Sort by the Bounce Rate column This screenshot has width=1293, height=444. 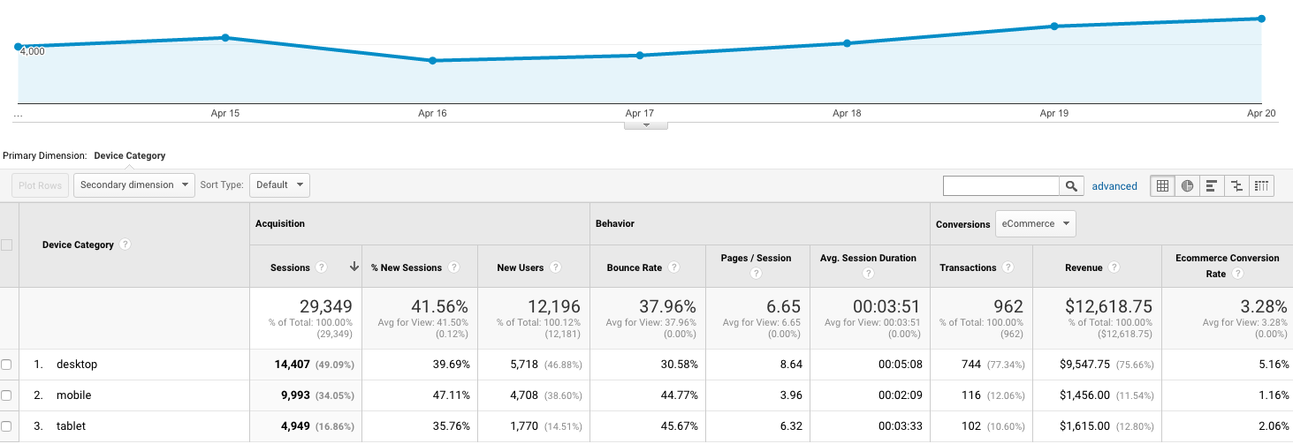tap(635, 267)
